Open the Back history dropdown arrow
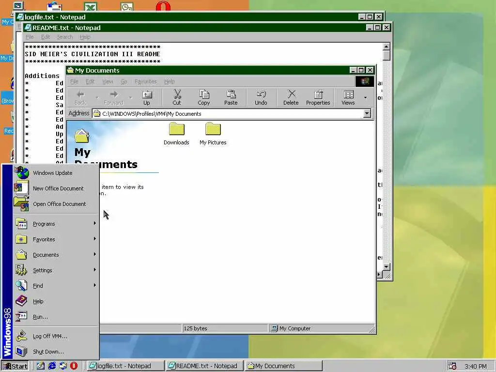 pos(97,97)
